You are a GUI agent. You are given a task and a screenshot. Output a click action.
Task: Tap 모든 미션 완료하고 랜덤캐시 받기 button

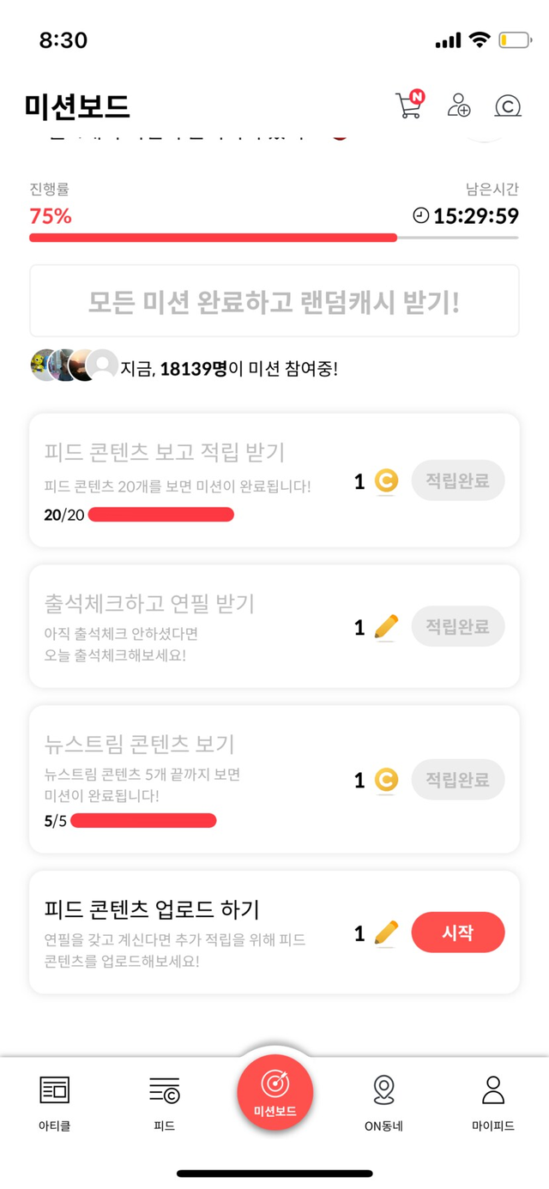point(274,301)
